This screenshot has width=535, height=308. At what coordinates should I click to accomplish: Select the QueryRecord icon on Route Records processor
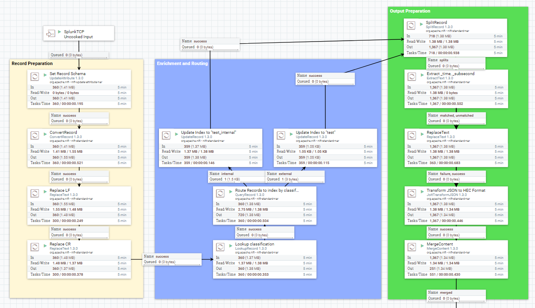[221, 193]
